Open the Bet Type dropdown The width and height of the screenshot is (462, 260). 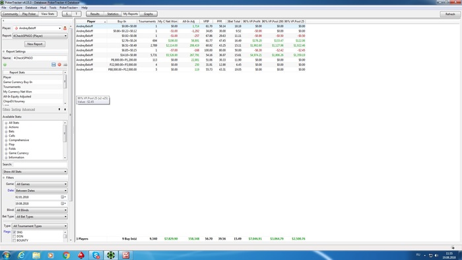tap(41, 216)
